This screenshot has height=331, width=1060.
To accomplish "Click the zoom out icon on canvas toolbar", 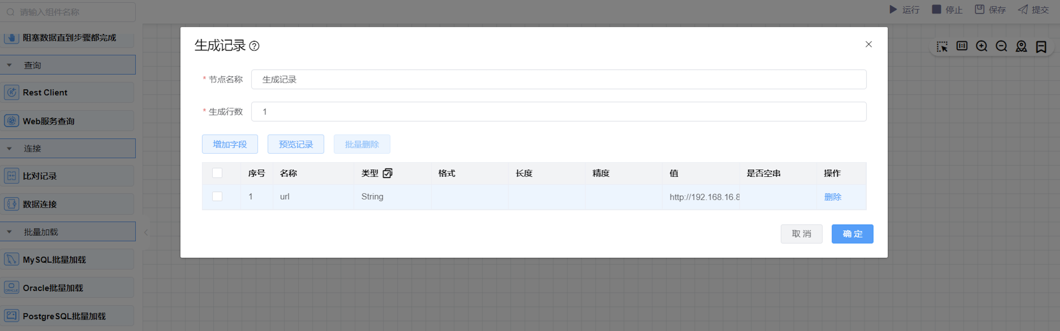I will click(x=1001, y=46).
